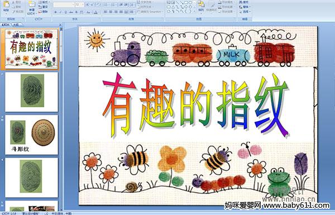Click the Find icon in the editing group
The height and width of the screenshot is (215, 335).
click(244, 2)
